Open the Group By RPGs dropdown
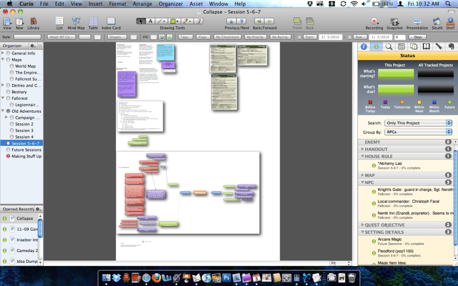The image size is (458, 286). [x=418, y=132]
